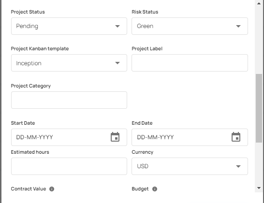Open the End Date calendar picker icon
This screenshot has height=203, width=264.
(x=236, y=137)
